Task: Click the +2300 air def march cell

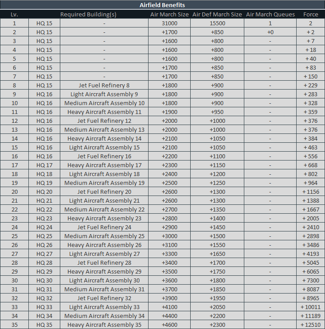Action: tap(217, 325)
